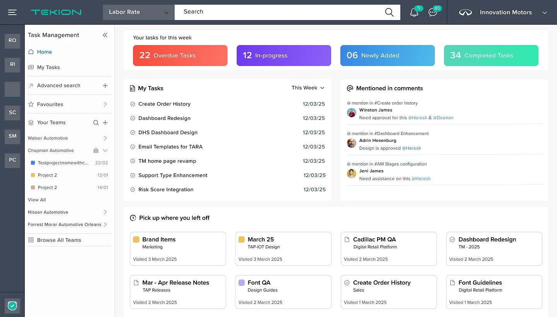Expand the Walser Automotive team
Image resolution: width=557 pixels, height=317 pixels.
(x=105, y=138)
